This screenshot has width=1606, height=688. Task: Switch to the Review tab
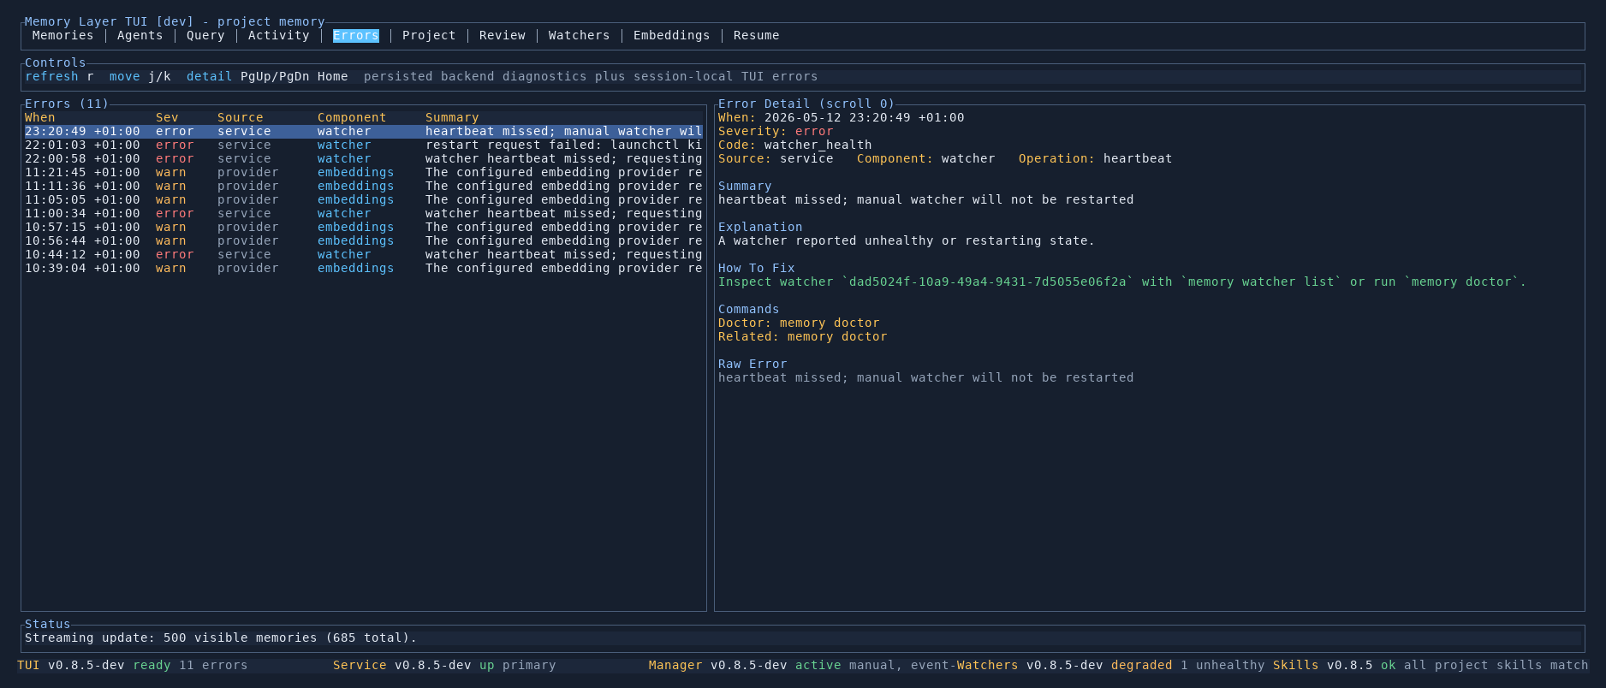point(503,35)
